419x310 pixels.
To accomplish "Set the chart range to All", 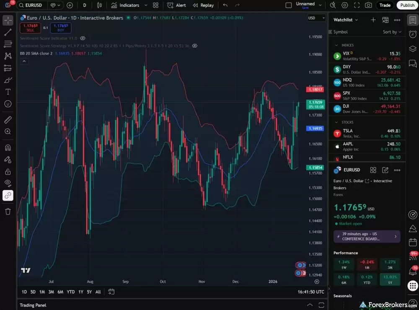I will tap(98, 292).
